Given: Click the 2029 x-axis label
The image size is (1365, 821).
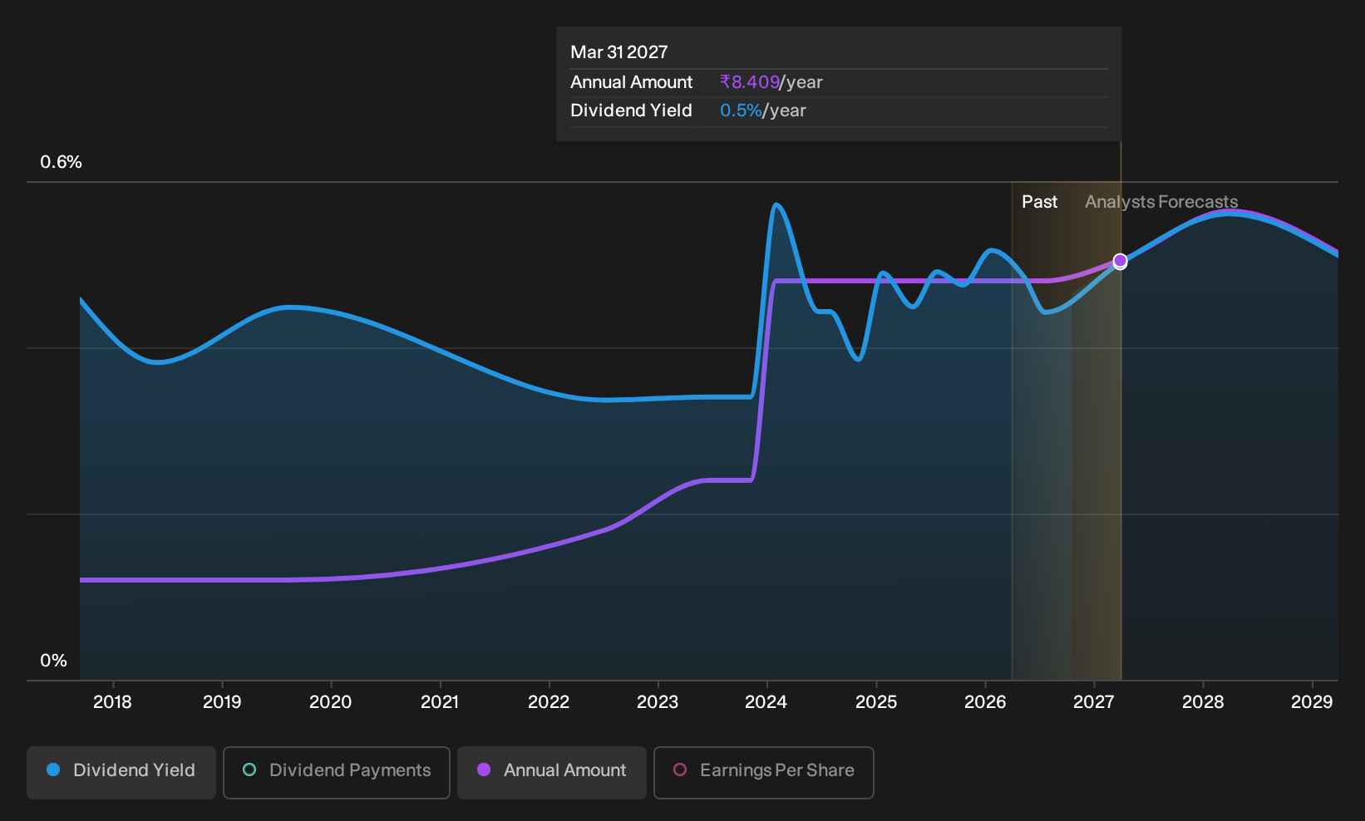Looking at the screenshot, I should [1312, 702].
